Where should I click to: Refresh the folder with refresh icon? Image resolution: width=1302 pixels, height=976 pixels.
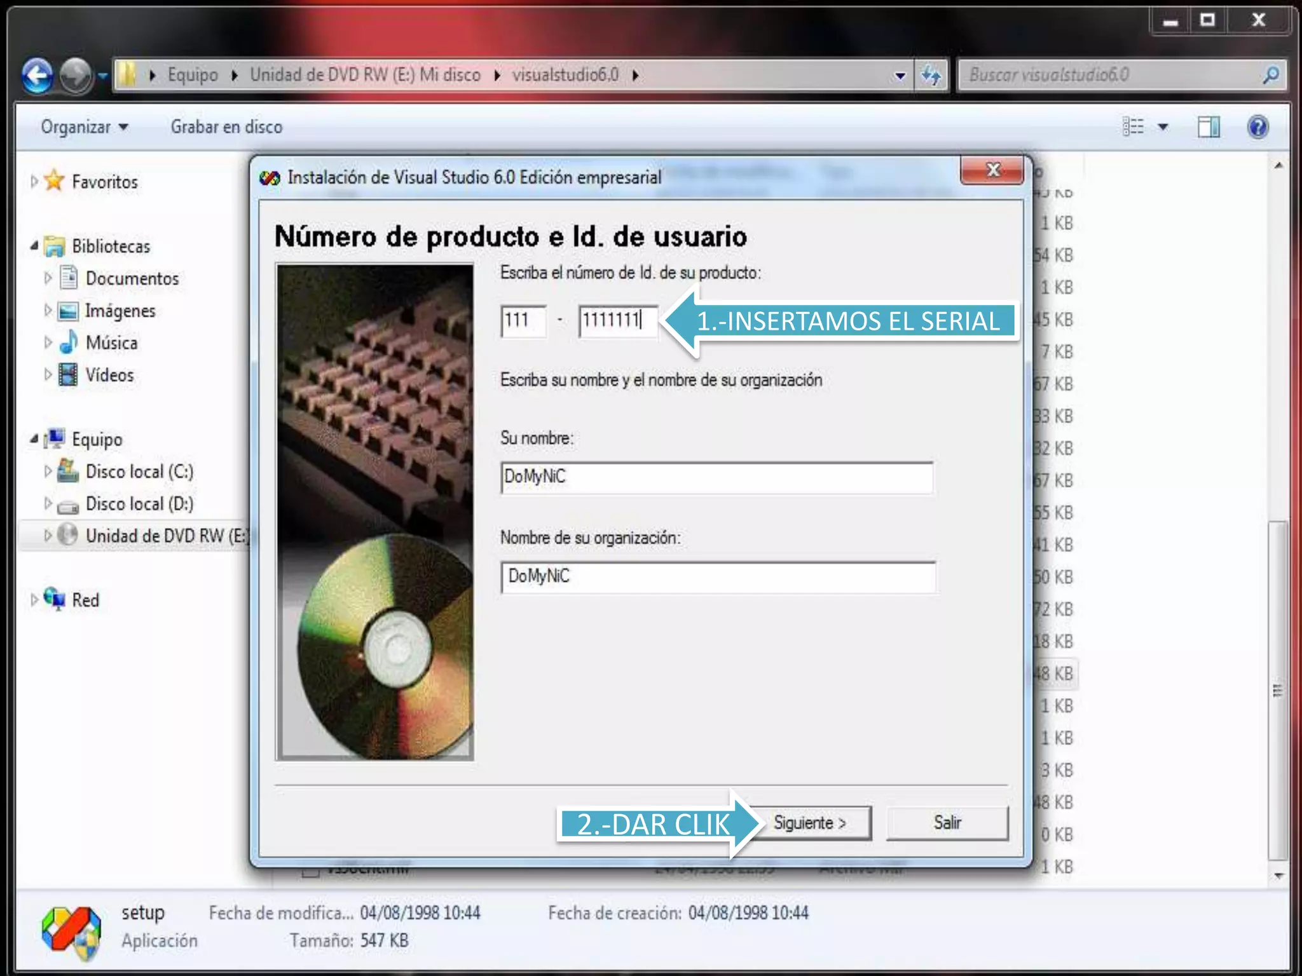tap(931, 76)
